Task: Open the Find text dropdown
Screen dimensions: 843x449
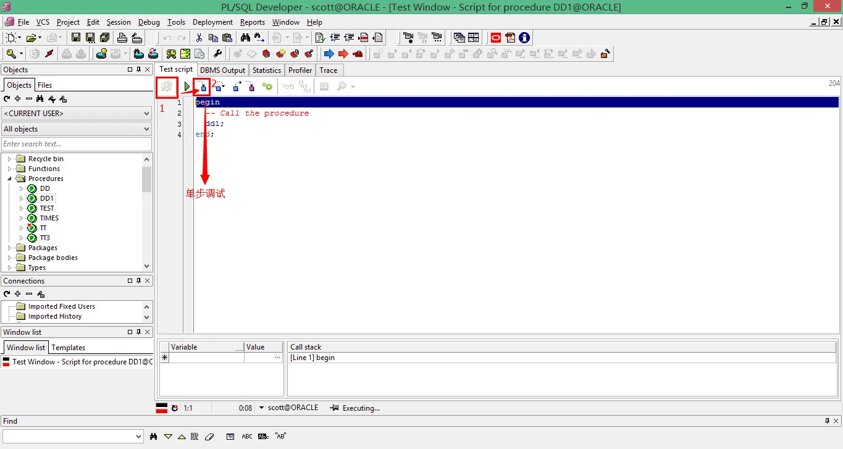Action: (138, 437)
